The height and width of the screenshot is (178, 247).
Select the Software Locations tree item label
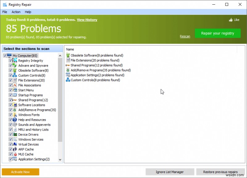[31, 105]
